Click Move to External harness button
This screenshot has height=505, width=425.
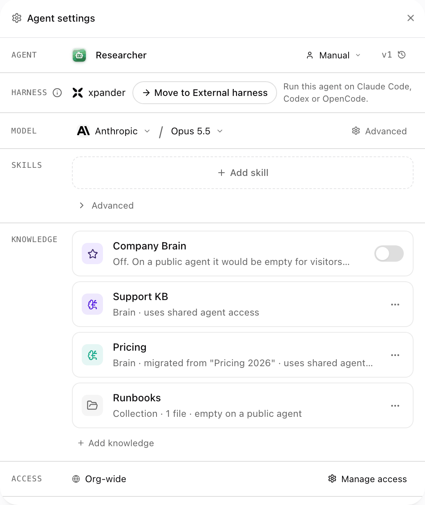[205, 93]
